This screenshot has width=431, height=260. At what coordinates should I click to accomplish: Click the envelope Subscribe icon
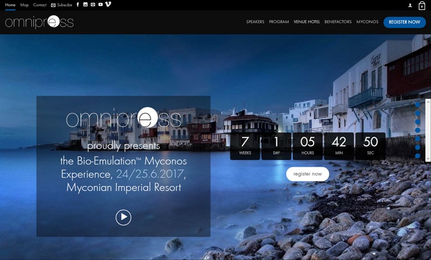coord(53,5)
